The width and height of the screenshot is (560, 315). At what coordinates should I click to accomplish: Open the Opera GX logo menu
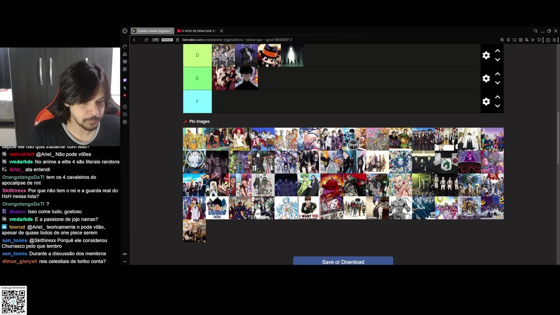[125, 31]
